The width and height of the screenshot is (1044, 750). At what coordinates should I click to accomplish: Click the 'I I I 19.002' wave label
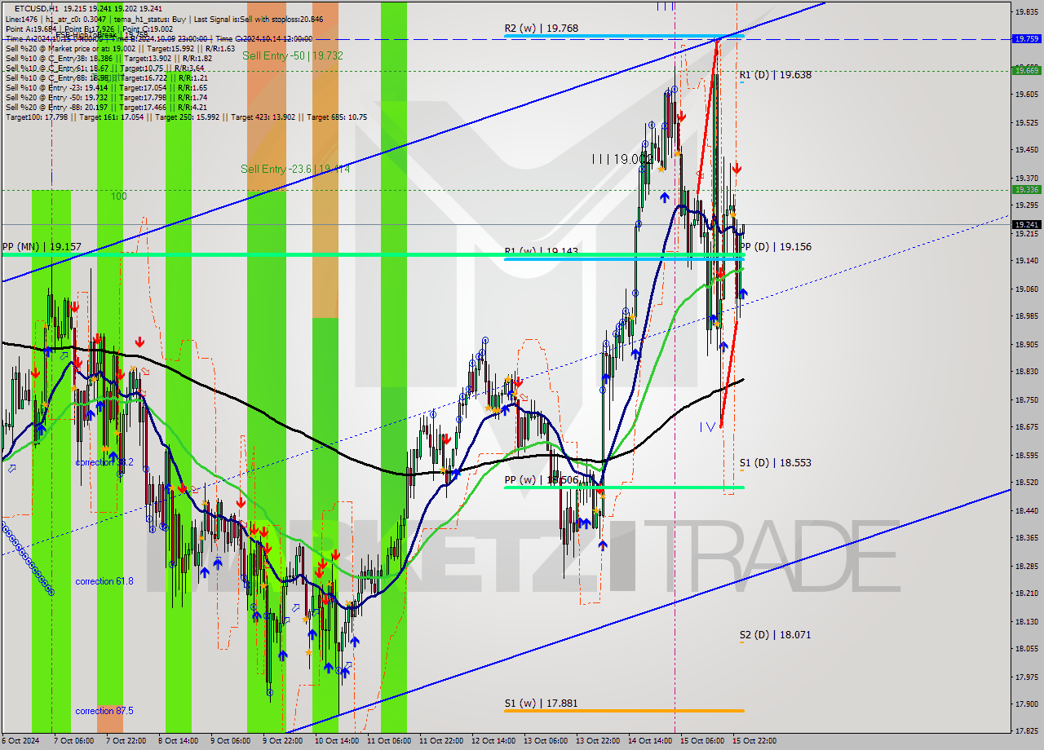point(622,160)
